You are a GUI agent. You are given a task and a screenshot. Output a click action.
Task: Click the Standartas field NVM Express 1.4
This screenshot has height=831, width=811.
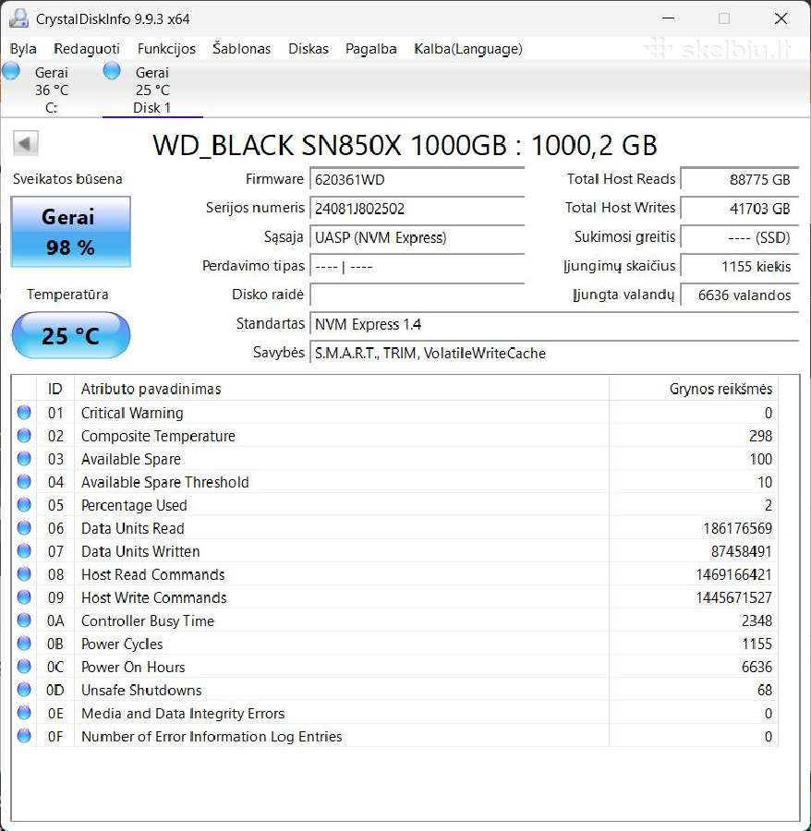pos(554,324)
